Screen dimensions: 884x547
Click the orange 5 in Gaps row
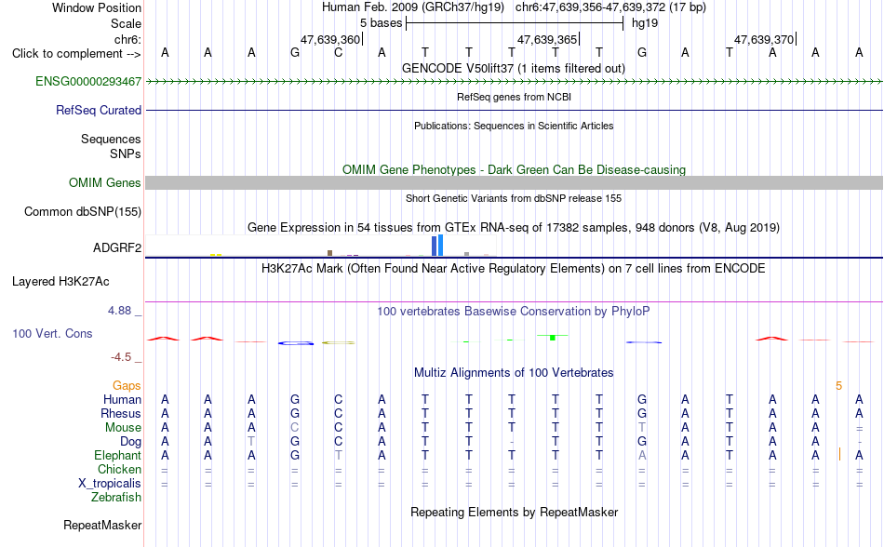[839, 386]
